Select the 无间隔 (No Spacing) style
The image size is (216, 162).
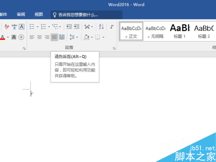click(x=156, y=32)
